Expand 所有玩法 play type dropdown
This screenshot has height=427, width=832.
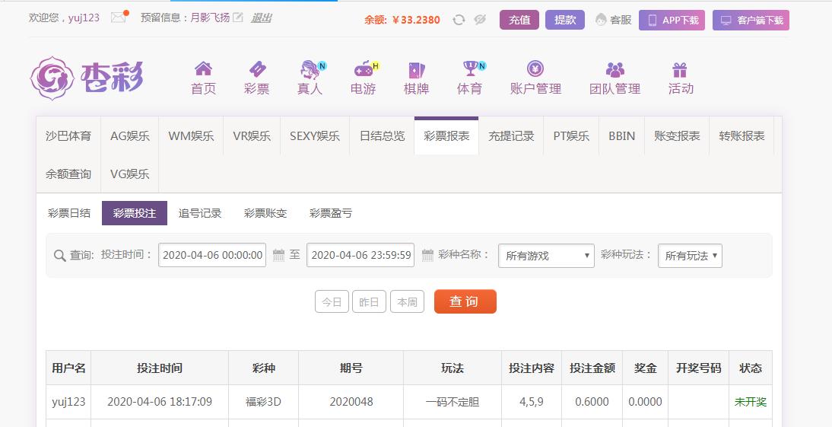(x=690, y=256)
